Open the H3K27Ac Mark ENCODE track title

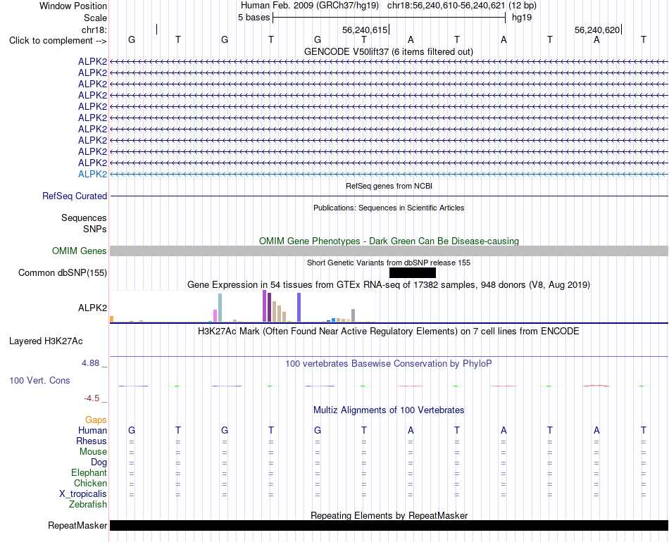coord(389,332)
